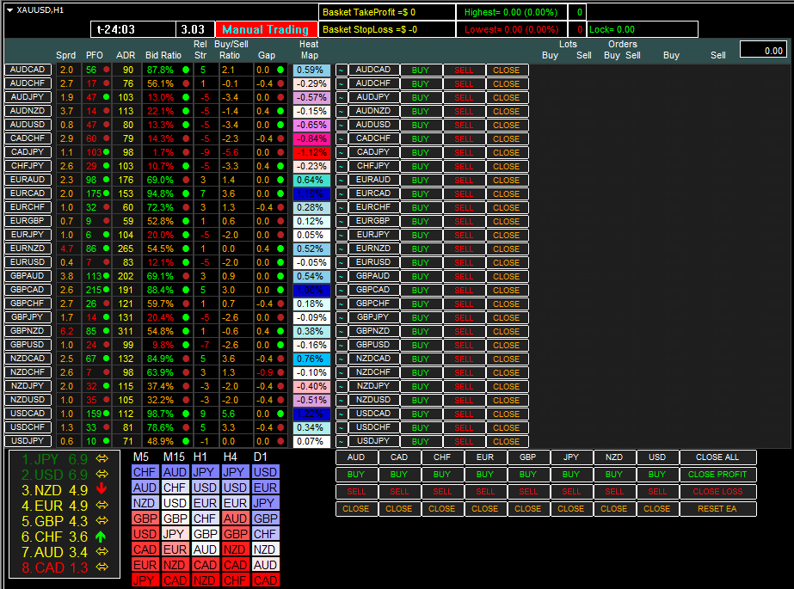Select the AUD currency basket header
Image resolution: width=794 pixels, height=589 pixels.
coord(356,457)
